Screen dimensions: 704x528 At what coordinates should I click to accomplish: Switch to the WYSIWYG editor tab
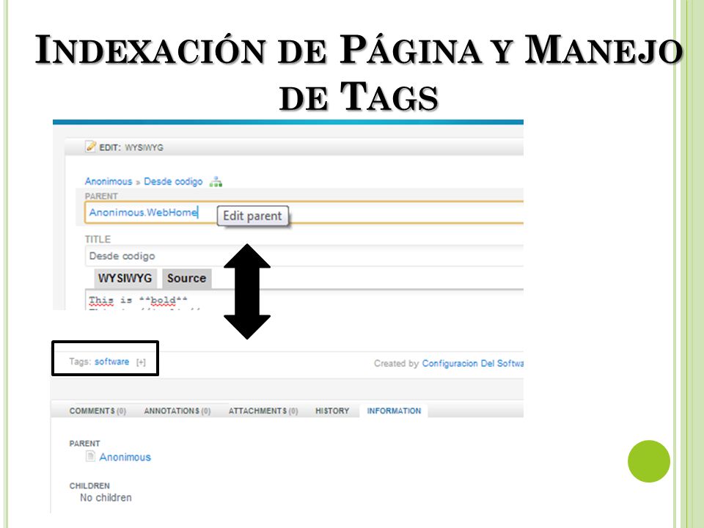click(125, 279)
